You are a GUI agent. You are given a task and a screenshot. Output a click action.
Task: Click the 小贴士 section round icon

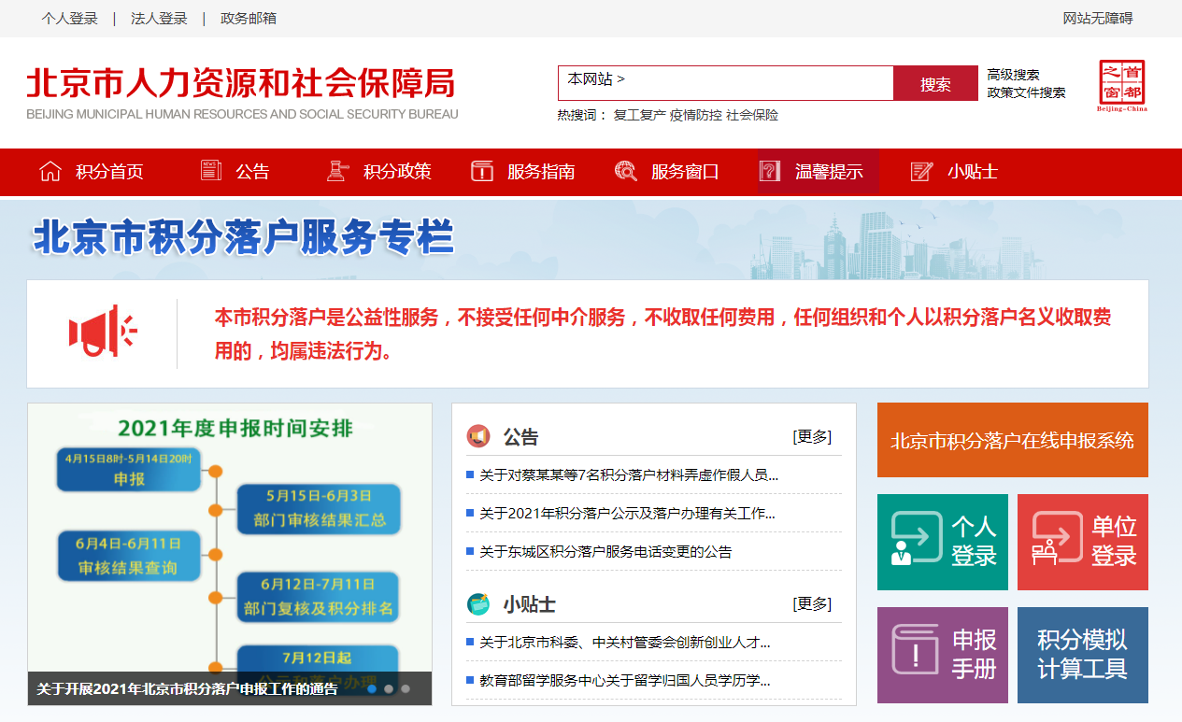pos(478,604)
